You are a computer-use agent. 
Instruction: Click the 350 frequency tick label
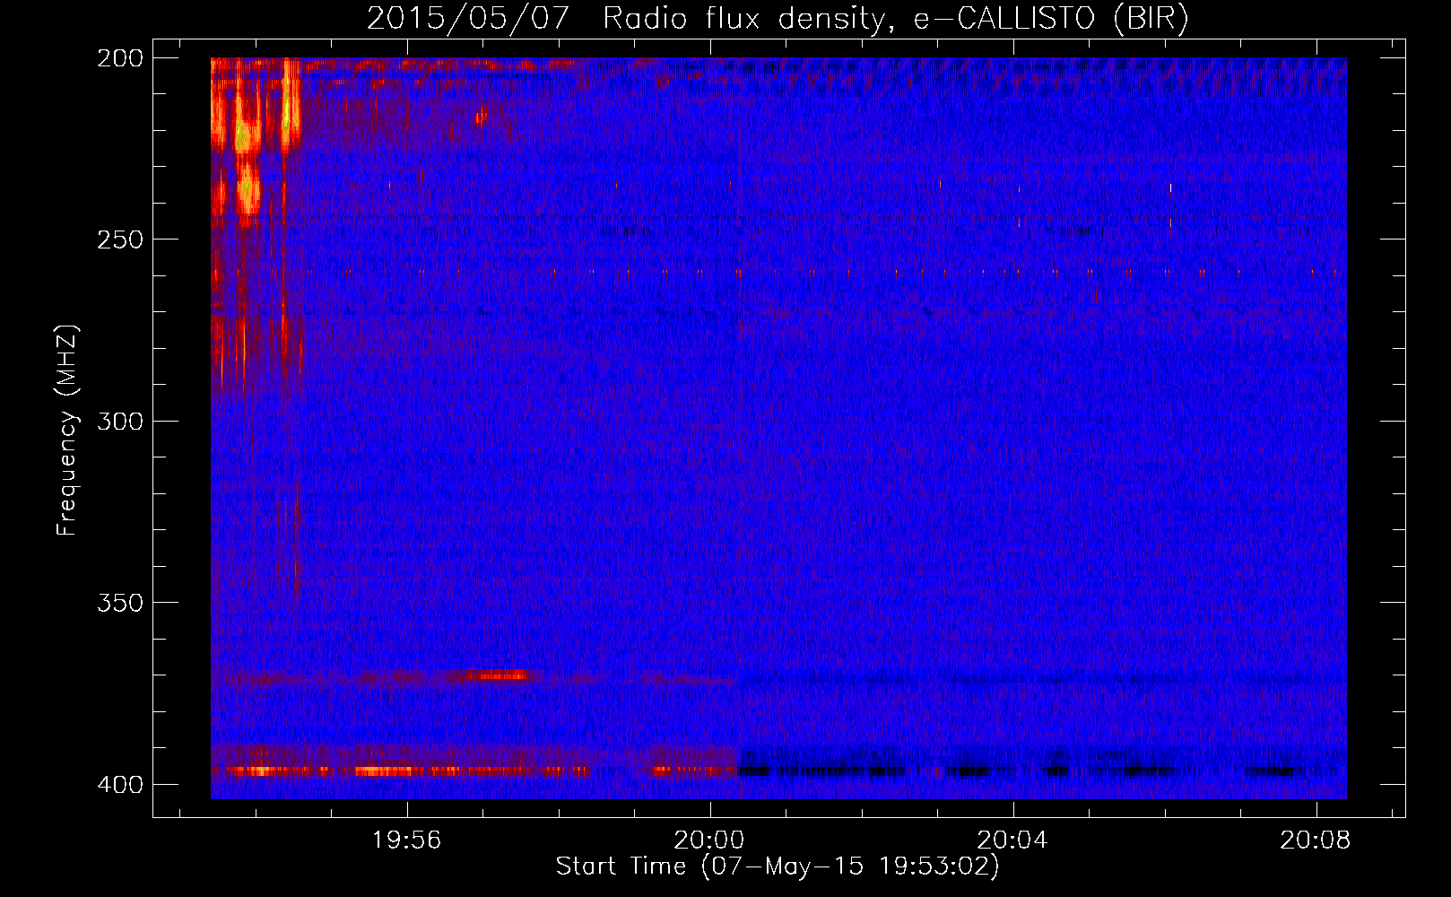click(x=119, y=602)
